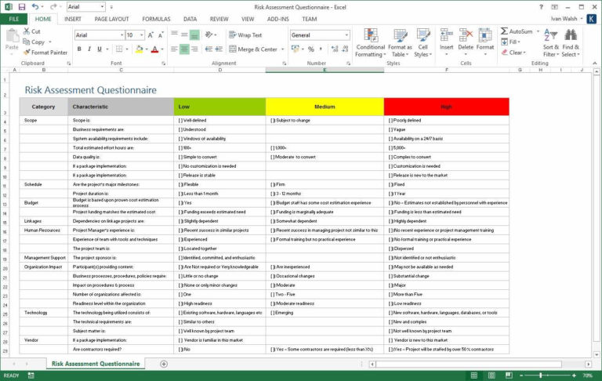Select the Risk Assessment Questionnaire sheet tab
The width and height of the screenshot is (602, 381).
(96, 364)
